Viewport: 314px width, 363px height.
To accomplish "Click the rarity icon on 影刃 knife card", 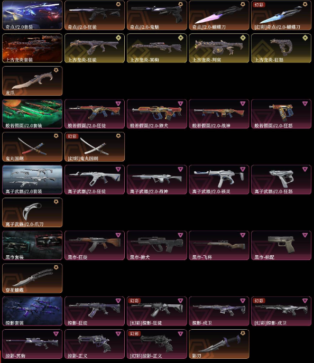I will (243, 333).
